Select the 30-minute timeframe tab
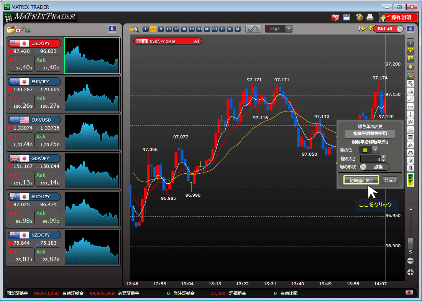Viewport: 422px width, 301px height. pos(184,29)
